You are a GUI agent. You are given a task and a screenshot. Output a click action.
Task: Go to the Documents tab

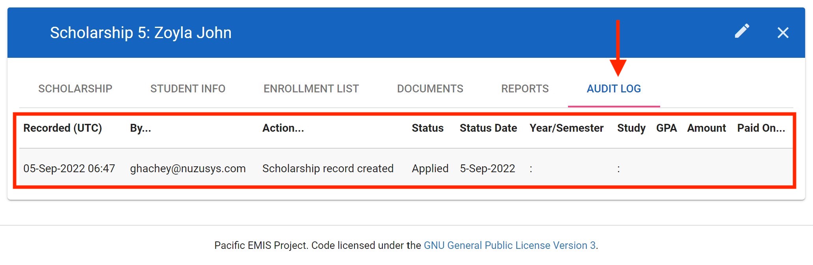(x=430, y=89)
